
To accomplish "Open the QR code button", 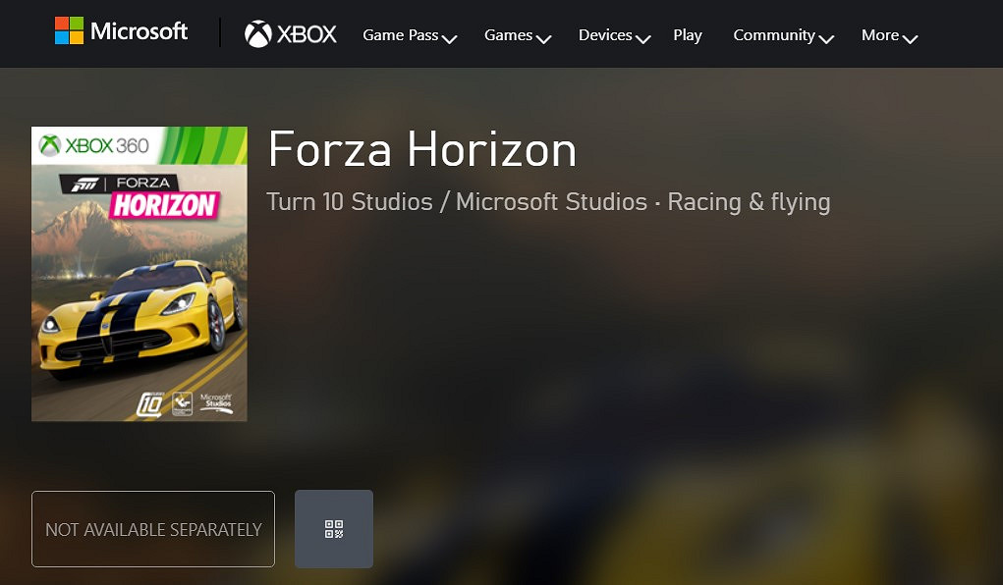I will click(x=334, y=529).
